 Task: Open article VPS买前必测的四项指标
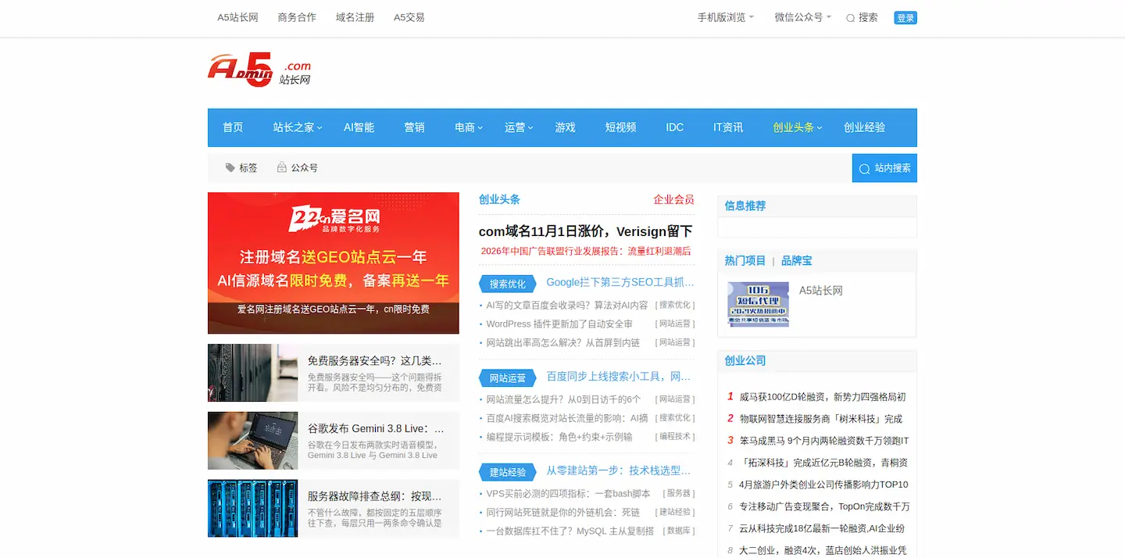[568, 493]
